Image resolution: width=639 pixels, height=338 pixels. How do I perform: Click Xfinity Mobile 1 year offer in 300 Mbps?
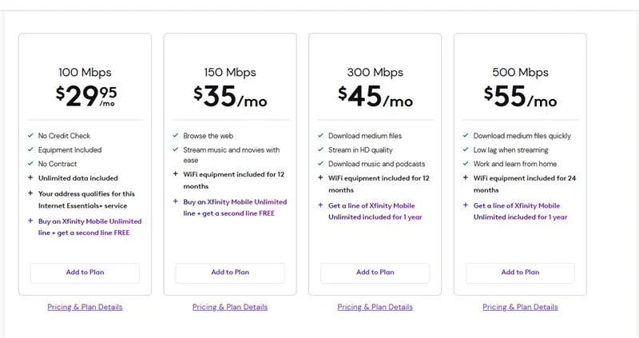coord(375,211)
